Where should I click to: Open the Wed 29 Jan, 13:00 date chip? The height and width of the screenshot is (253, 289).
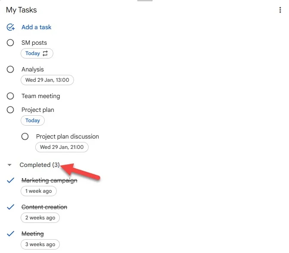(x=47, y=80)
